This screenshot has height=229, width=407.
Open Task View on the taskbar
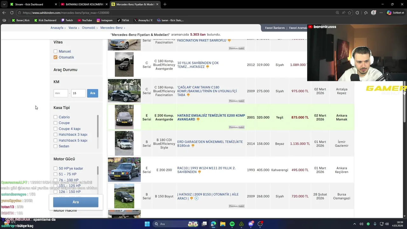pos(204,224)
